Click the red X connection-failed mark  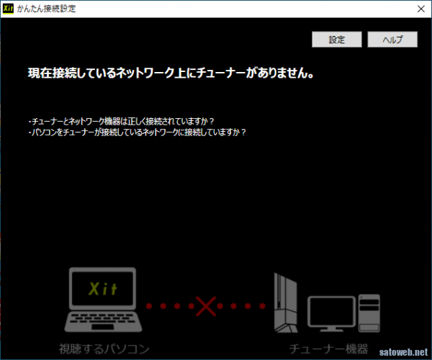point(207,306)
